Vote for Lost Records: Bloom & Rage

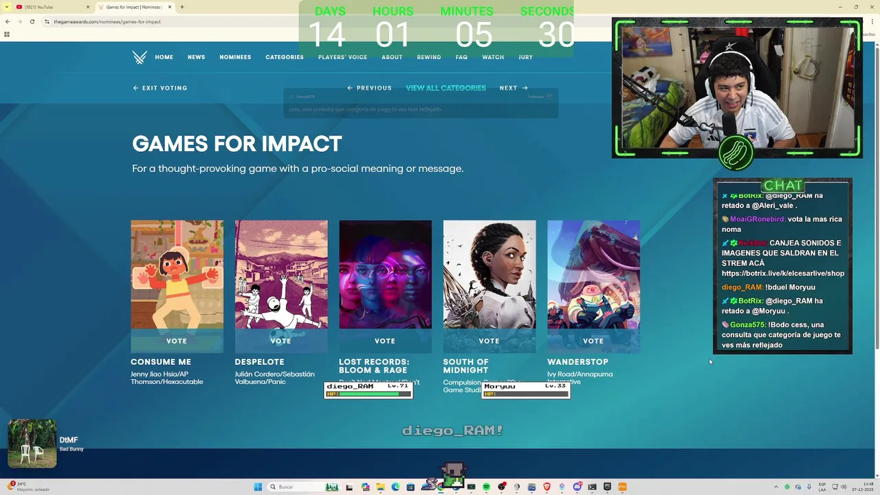point(385,341)
